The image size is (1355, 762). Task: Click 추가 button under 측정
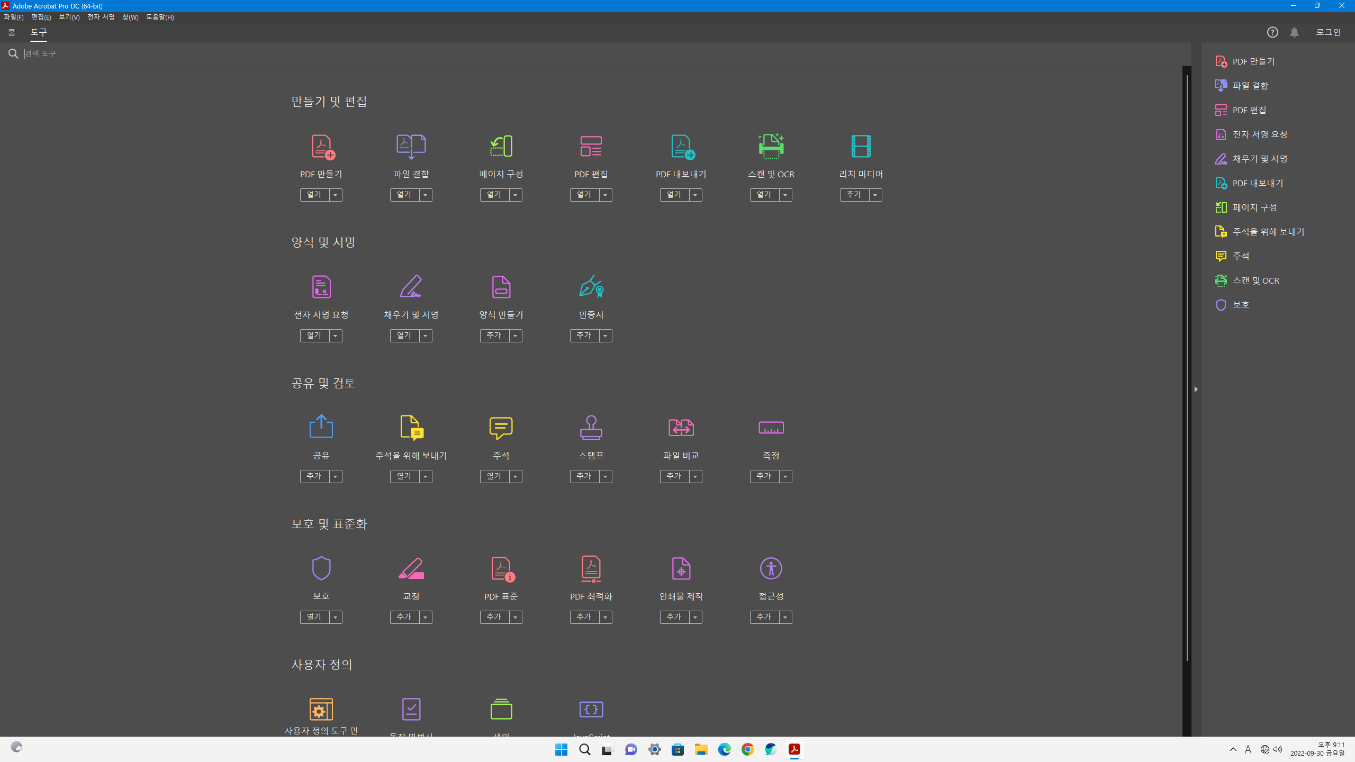tap(764, 476)
